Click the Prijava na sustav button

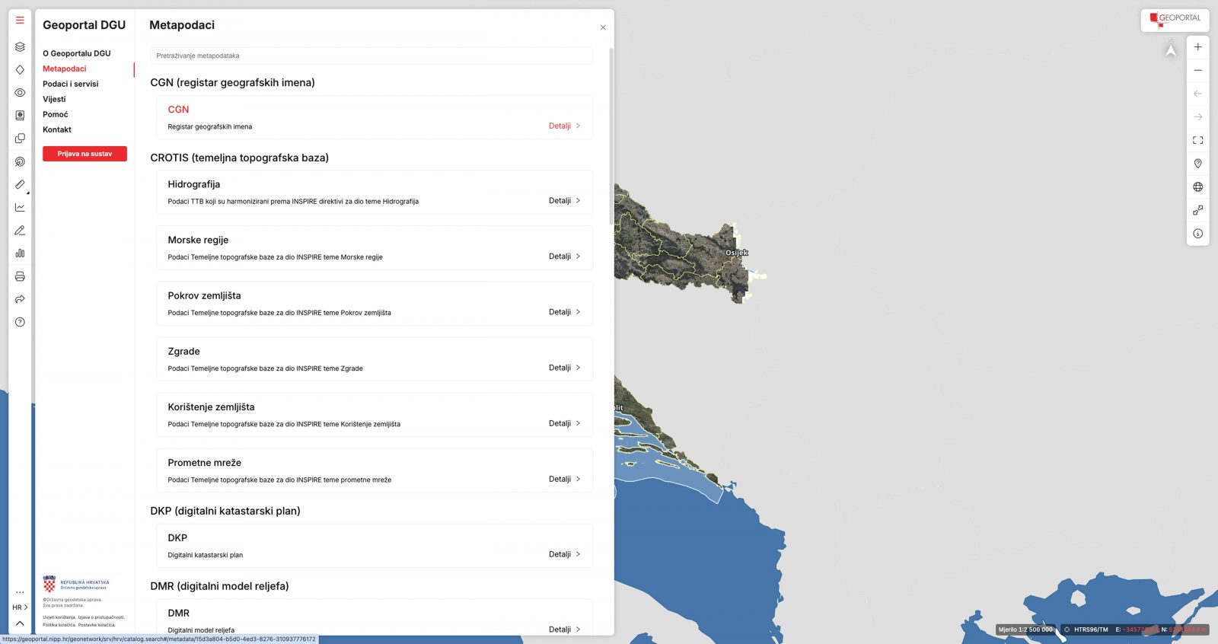(84, 154)
